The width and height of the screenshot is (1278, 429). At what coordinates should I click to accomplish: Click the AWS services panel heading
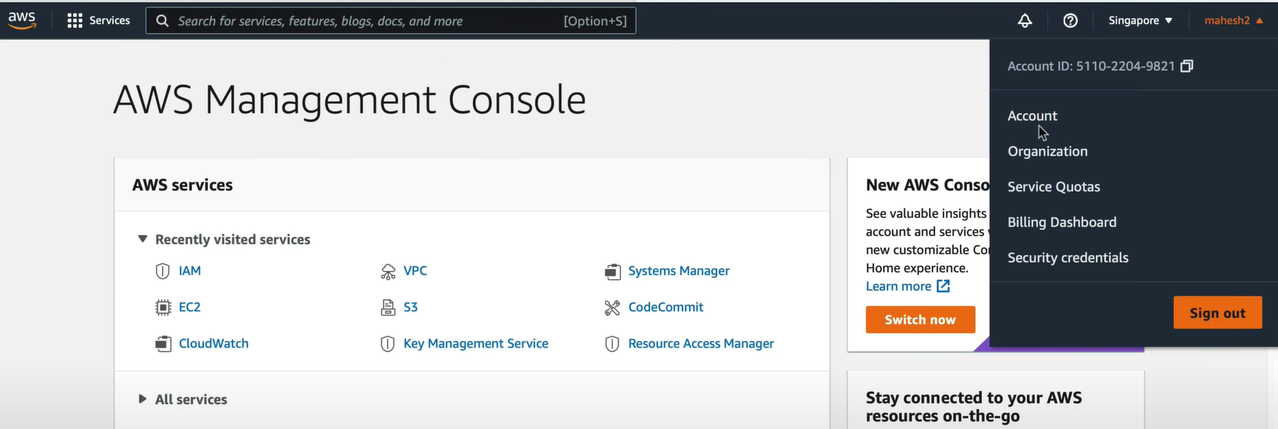[182, 185]
